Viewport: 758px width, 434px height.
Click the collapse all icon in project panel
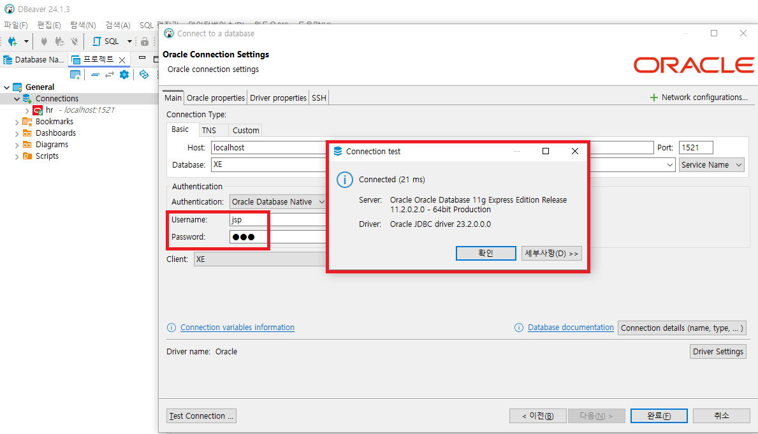click(x=95, y=75)
